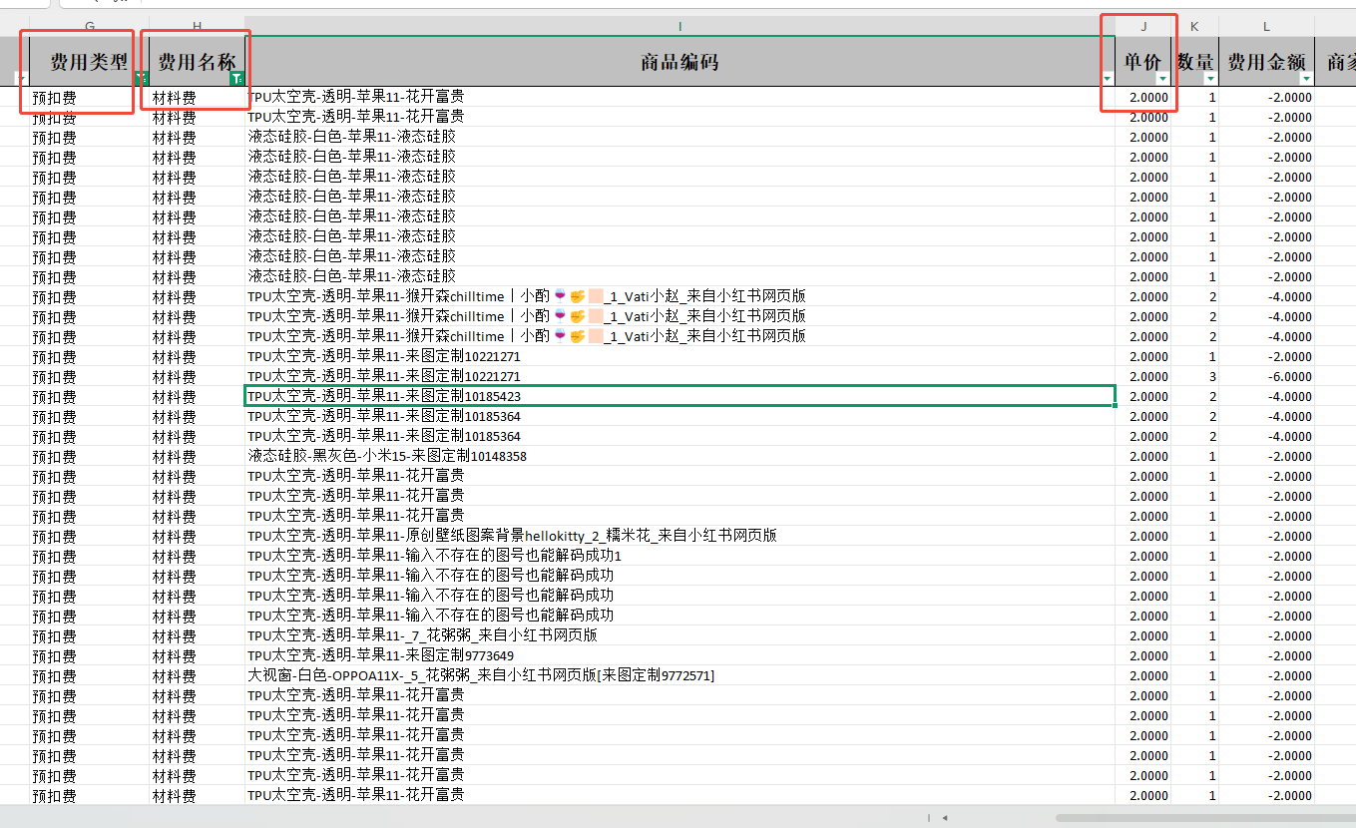The height and width of the screenshot is (828, 1356).
Task: Select the 大视窗-白色-OPPOA11X product code cell
Action: [679, 675]
